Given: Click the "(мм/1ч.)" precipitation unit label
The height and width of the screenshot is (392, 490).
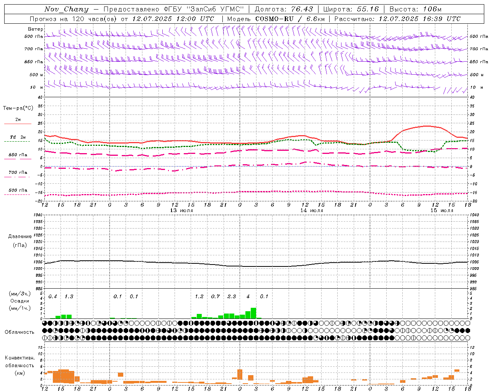Looking at the screenshot, I should coord(20,308).
